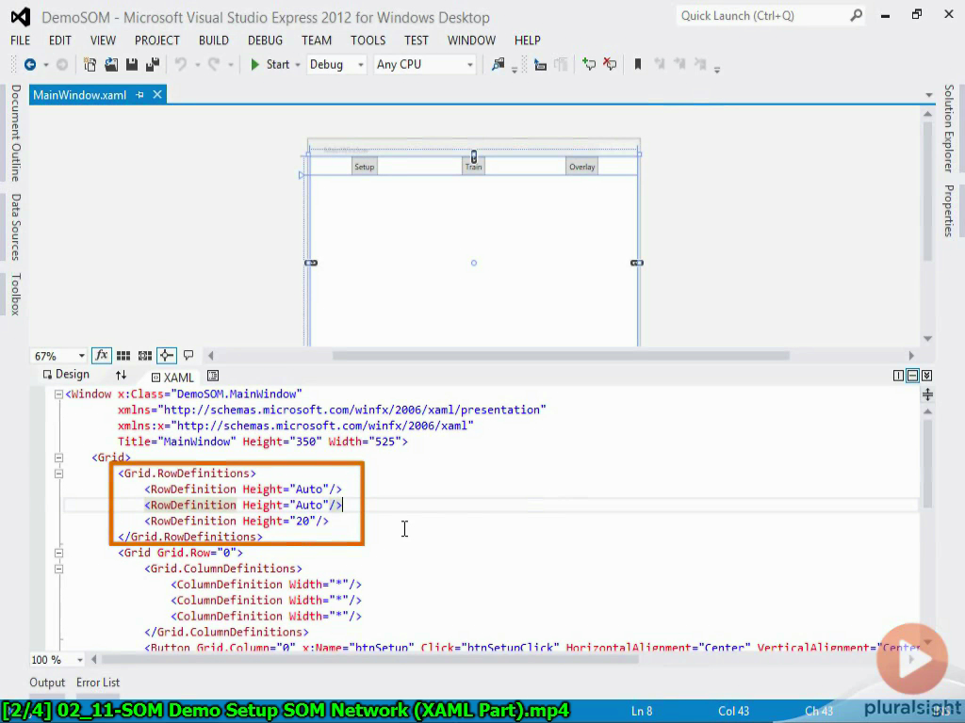Toggle show snap grid in designer
The height and width of the screenshot is (723, 965).
pos(123,355)
